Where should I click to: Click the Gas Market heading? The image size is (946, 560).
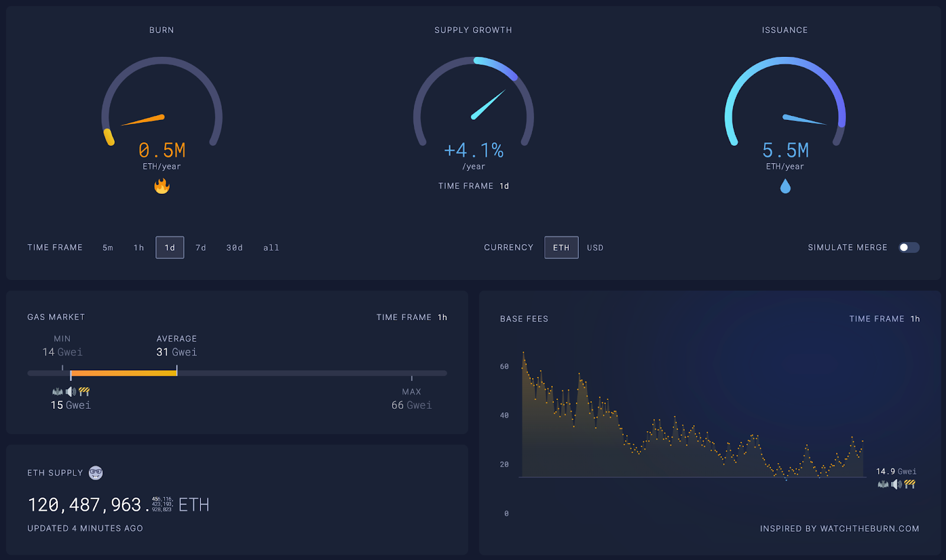pyautogui.click(x=56, y=317)
